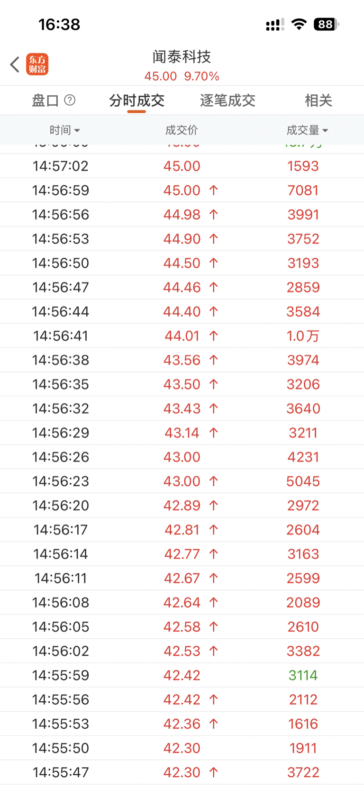364x788 pixels.
Task: Tap the Wi-Fi status icon
Action: 299,24
